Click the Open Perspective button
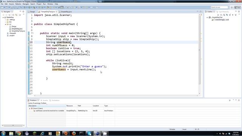The image size is (242, 136). (x=232, y=8)
